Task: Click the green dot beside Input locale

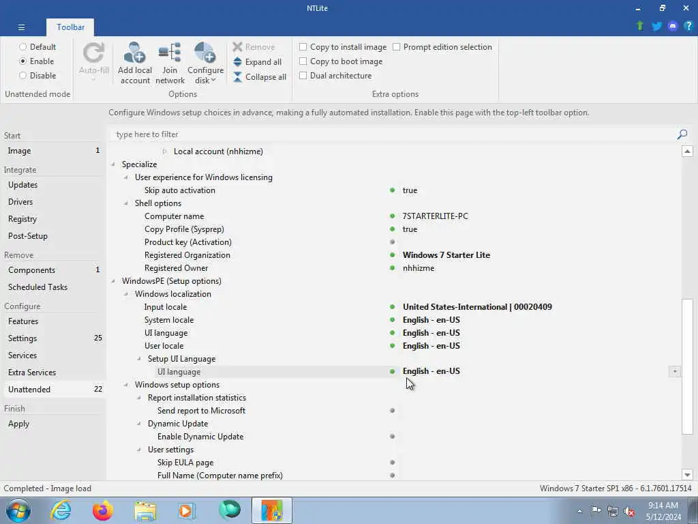Action: pos(392,306)
